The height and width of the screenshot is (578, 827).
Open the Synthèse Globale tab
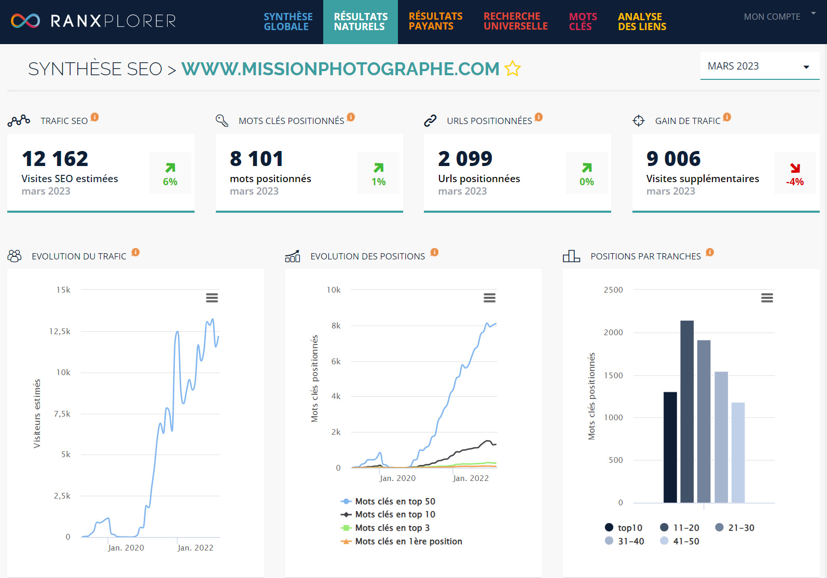coord(288,22)
